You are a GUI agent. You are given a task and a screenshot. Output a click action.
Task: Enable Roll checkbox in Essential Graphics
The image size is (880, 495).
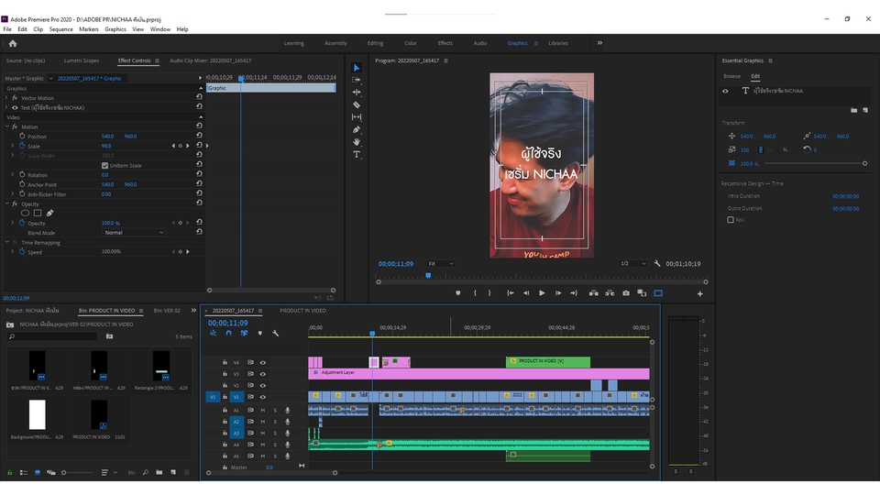click(731, 220)
